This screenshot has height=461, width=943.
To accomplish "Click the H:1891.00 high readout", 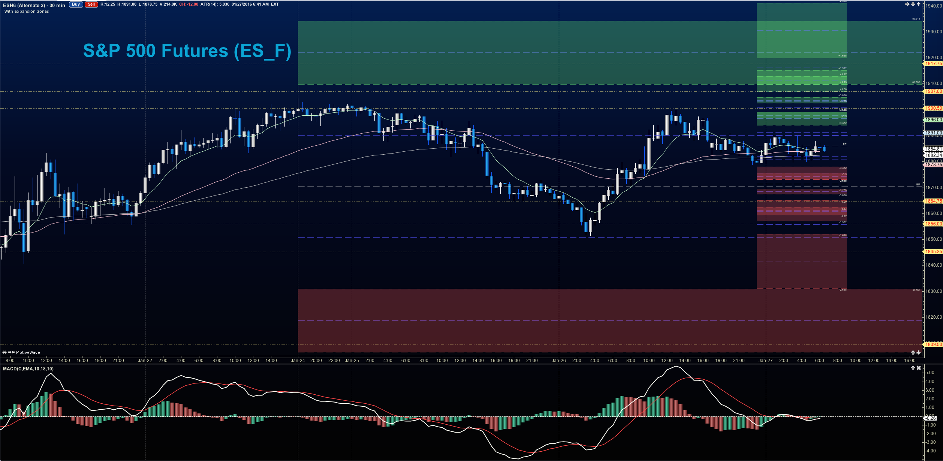I will 127,4.
